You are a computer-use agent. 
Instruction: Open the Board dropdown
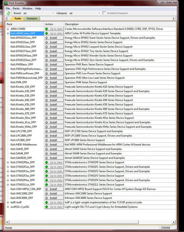point(54,13)
